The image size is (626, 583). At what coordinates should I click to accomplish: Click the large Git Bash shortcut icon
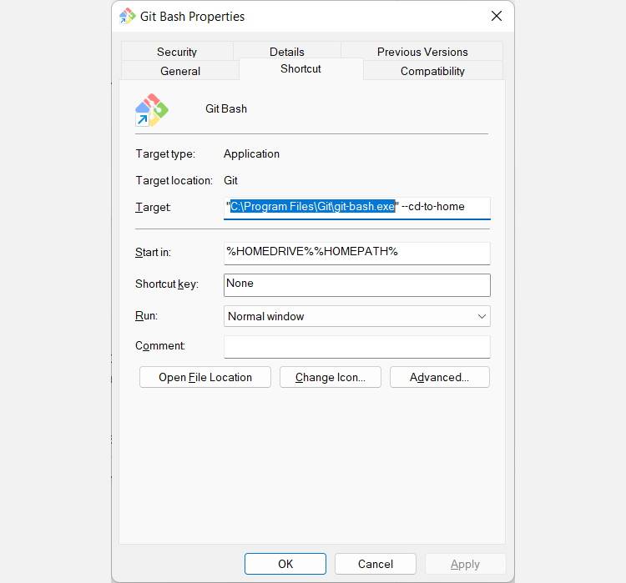click(x=152, y=110)
